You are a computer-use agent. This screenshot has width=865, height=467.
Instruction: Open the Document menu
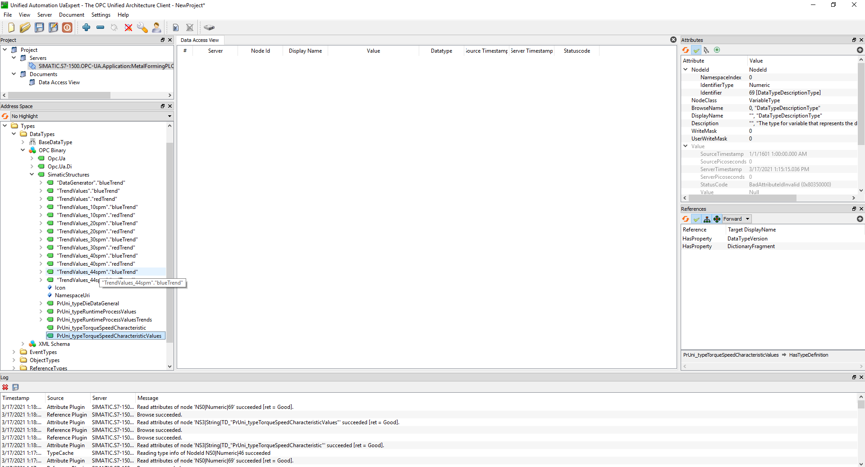(72, 15)
